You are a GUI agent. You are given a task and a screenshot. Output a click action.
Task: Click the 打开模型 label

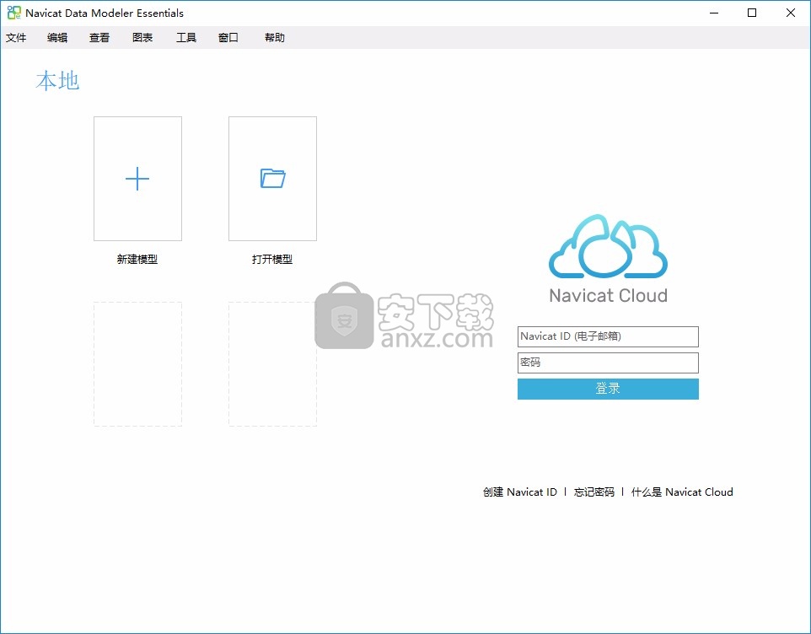272,260
